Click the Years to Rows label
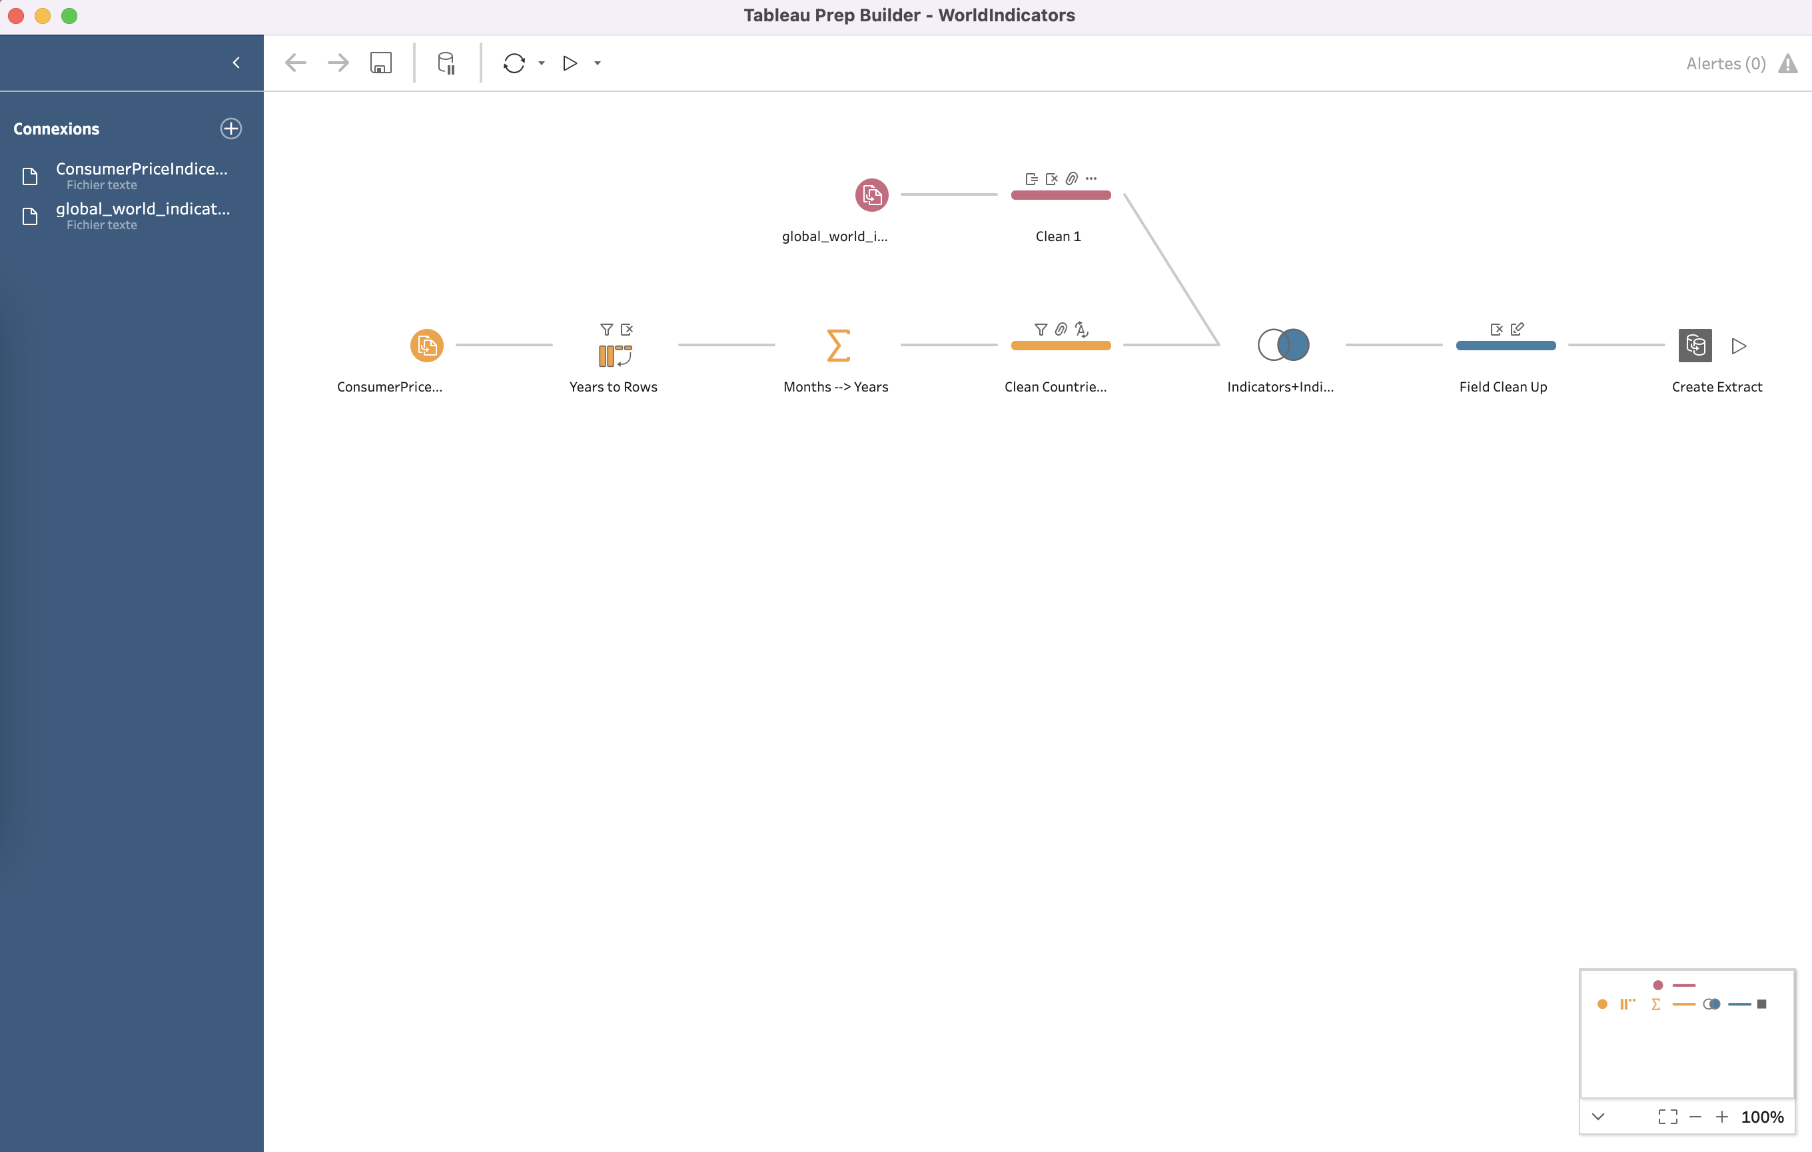1812x1152 pixels. (614, 386)
